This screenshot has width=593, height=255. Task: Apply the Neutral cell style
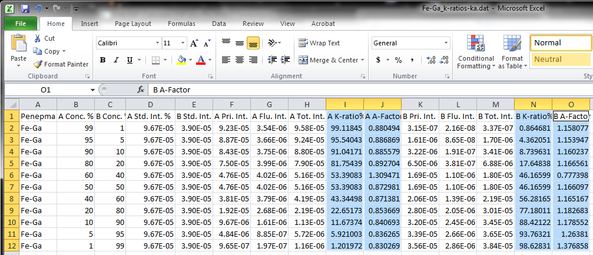coord(561,59)
